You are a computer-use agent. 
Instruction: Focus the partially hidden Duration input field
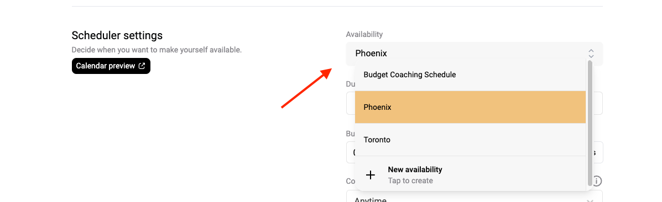(351, 103)
